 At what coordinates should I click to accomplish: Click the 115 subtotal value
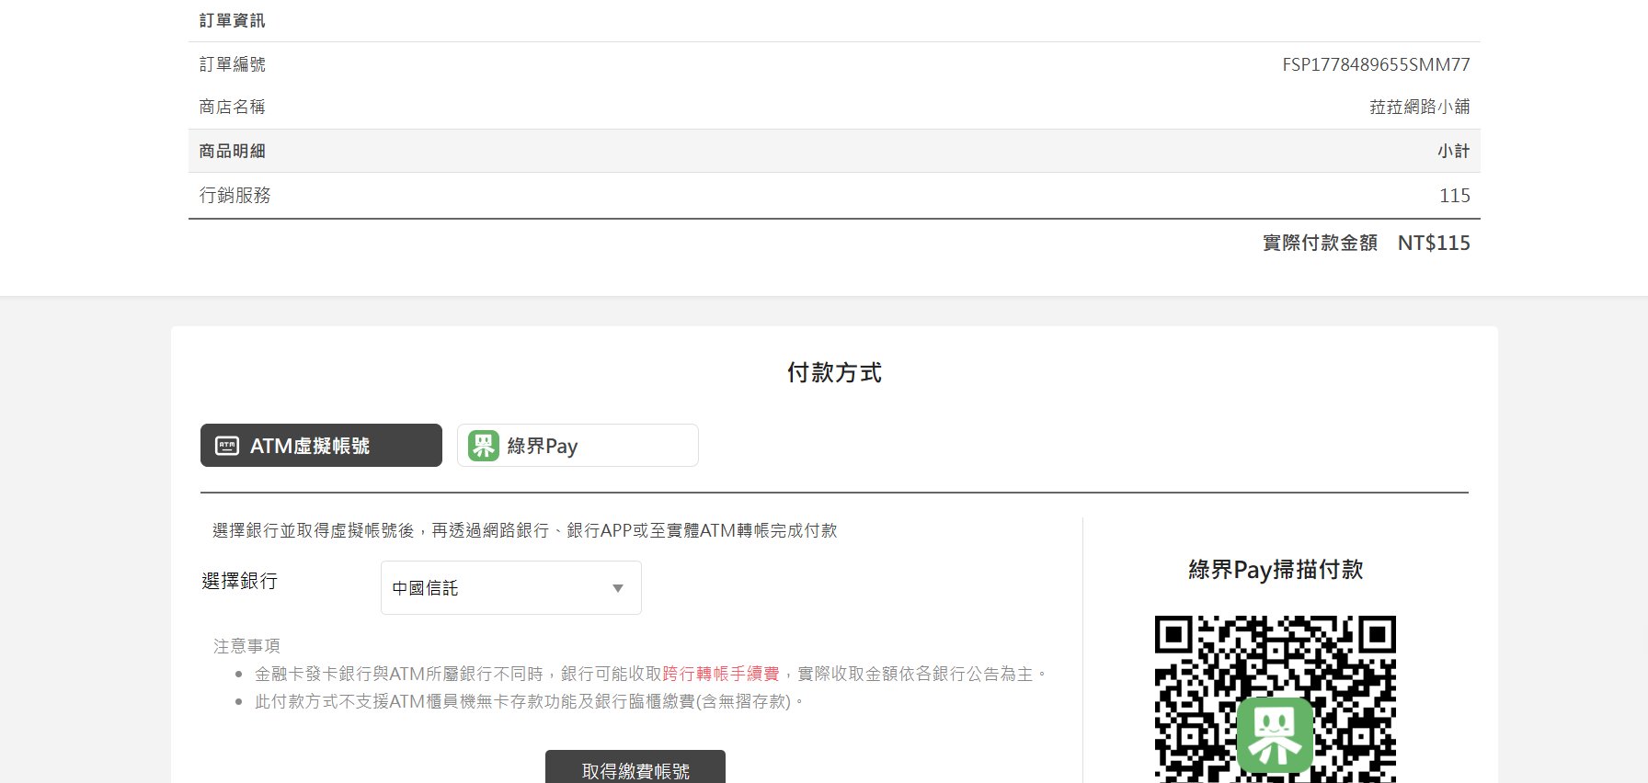1455,195
